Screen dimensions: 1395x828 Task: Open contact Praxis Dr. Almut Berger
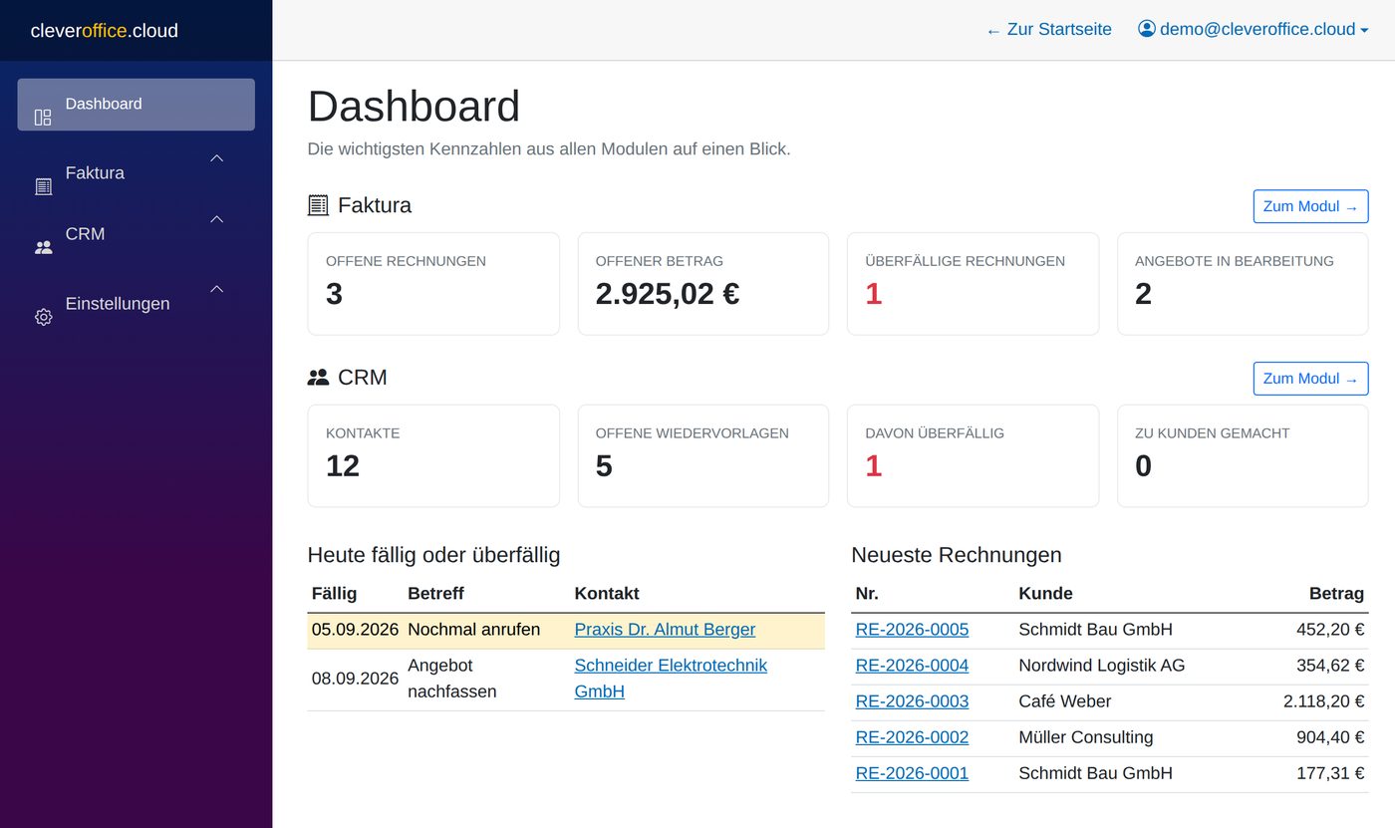(x=665, y=630)
